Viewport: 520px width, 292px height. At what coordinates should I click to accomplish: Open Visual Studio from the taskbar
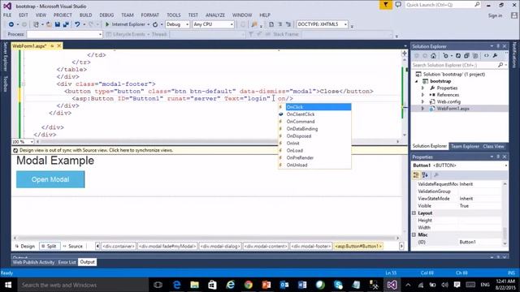click(392, 285)
